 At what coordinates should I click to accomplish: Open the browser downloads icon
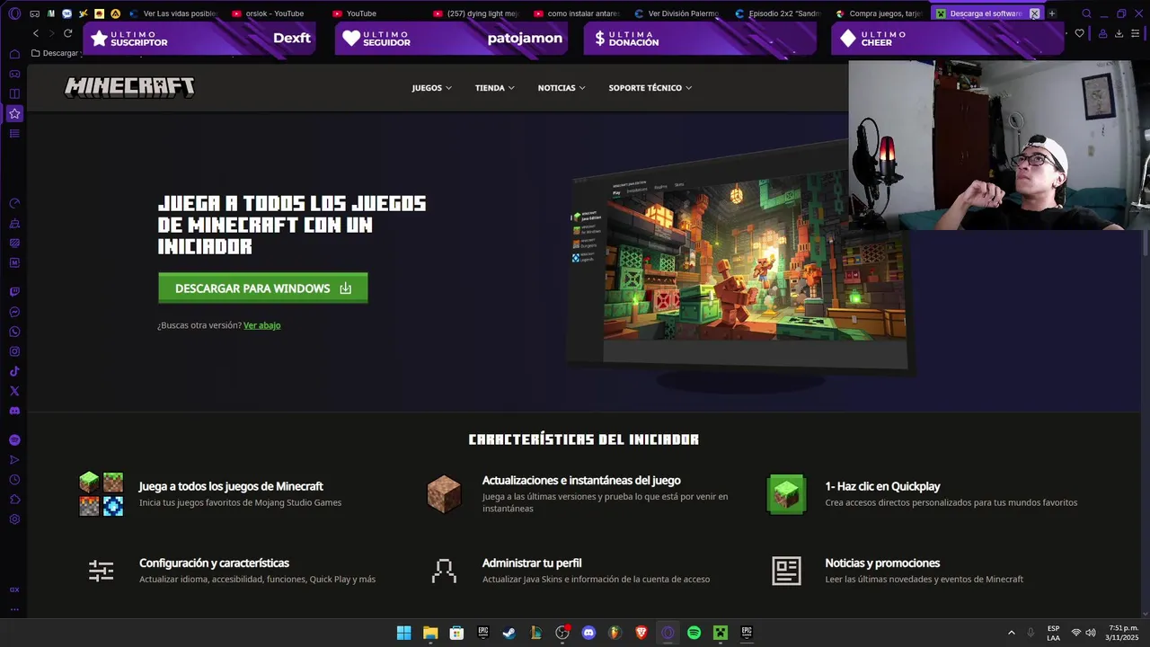(1119, 33)
